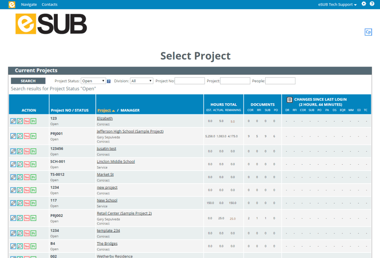Open the Navigate menu
Image resolution: width=380 pixels, height=258 pixels.
(x=29, y=4)
